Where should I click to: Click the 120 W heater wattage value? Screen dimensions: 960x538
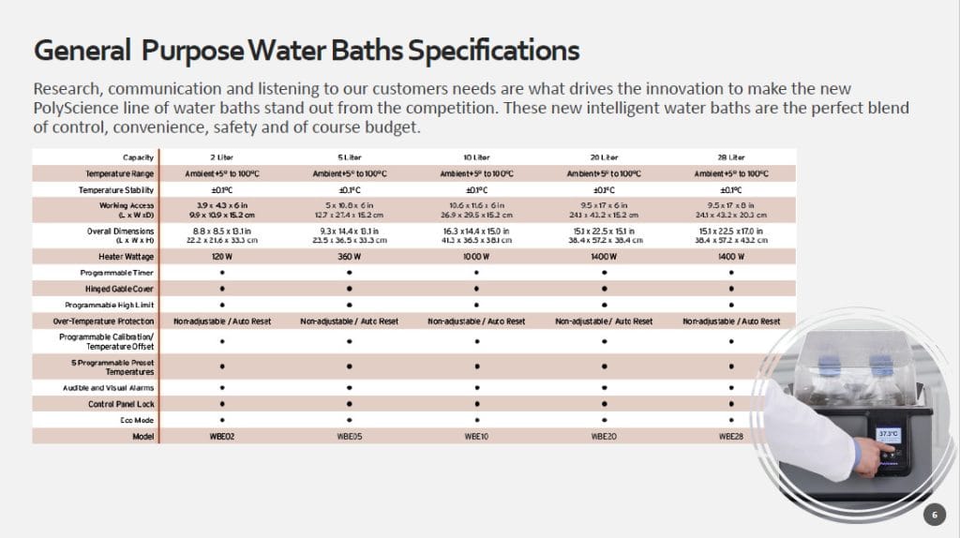pos(222,256)
